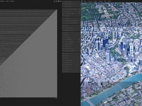Click the Flip Sequence command
The width and height of the screenshot is (142, 106).
71,65
